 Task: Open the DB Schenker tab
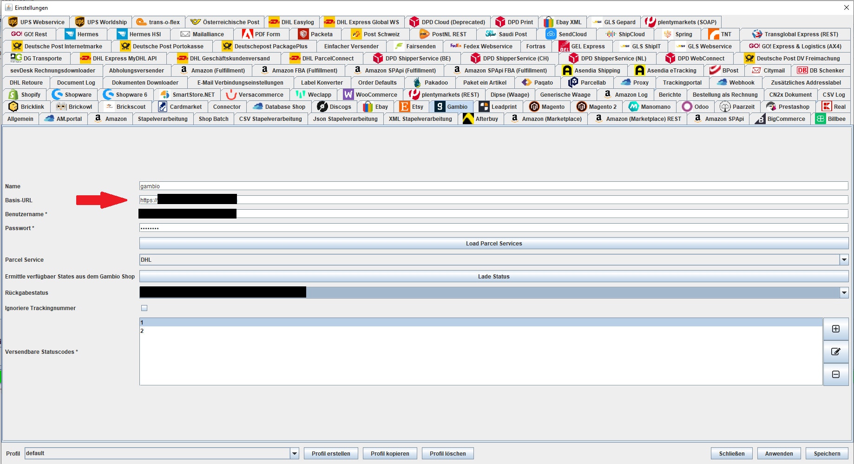(x=821, y=70)
